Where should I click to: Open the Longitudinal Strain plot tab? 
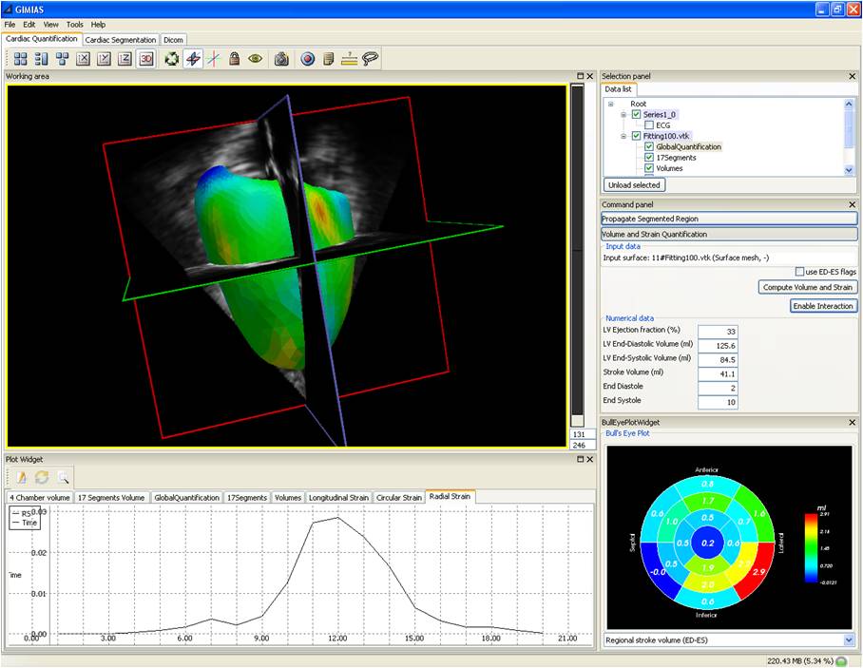coord(338,497)
